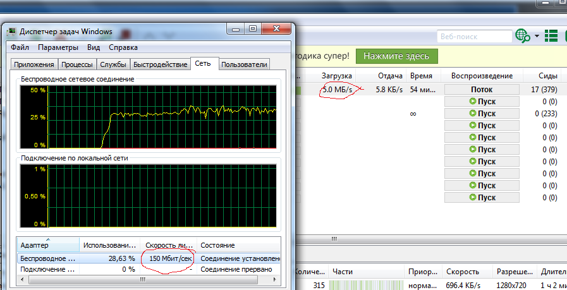
Task: Sort torrents by Загрузка column
Action: [336, 75]
